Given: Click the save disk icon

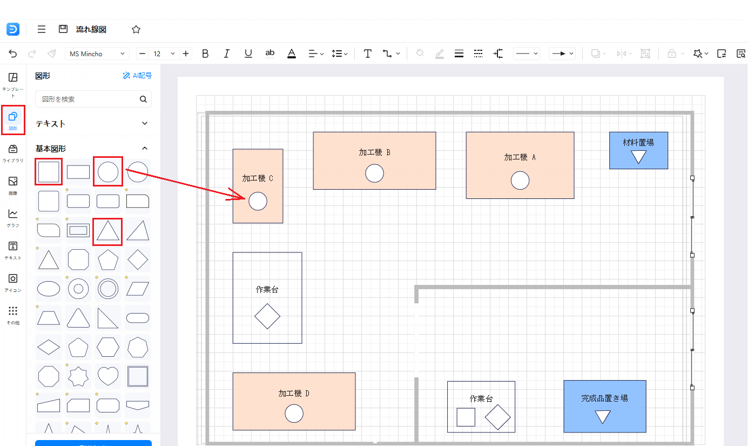Looking at the screenshot, I should pyautogui.click(x=63, y=29).
